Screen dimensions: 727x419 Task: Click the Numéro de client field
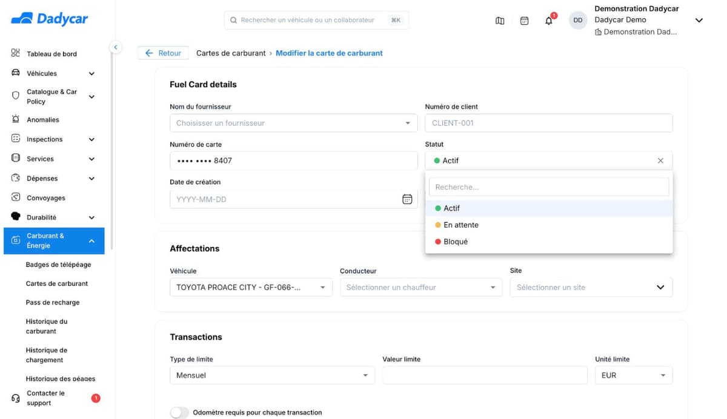[x=549, y=123]
